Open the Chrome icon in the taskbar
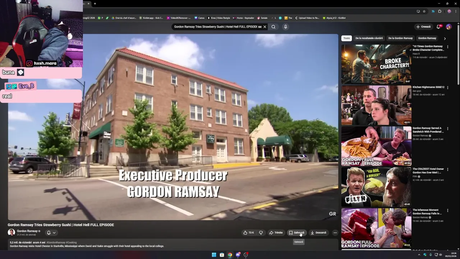This screenshot has height=259, width=460. tap(230, 255)
